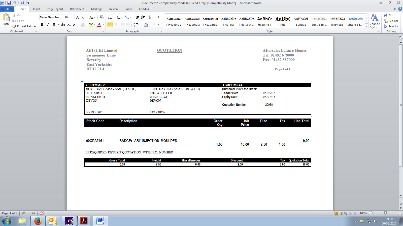Toggle Align Text Left
Screen dimensions: 403x226
110,25
